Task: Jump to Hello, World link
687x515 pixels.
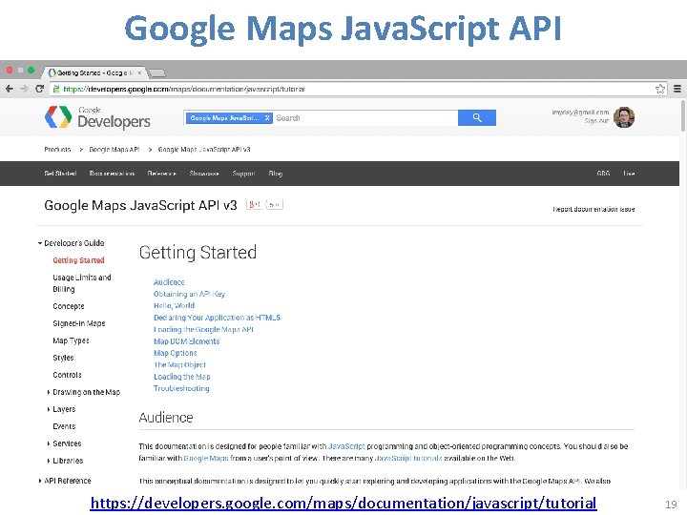Action: point(174,306)
